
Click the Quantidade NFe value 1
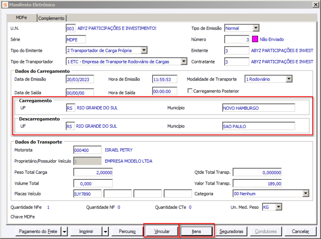pos(48,207)
